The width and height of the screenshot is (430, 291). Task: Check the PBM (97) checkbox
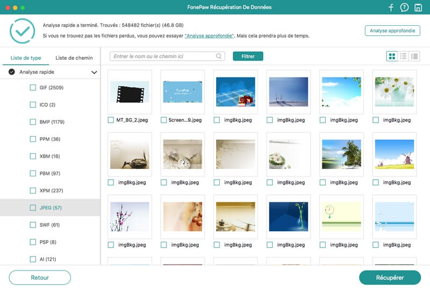pyautogui.click(x=33, y=173)
